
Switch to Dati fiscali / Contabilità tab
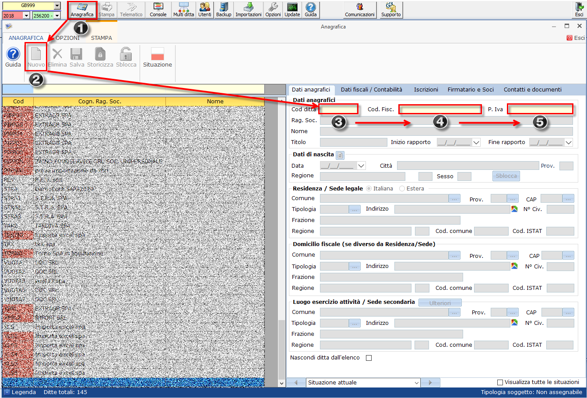(x=371, y=90)
